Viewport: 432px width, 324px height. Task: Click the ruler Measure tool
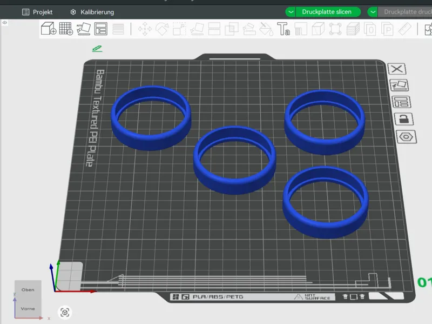tap(404, 29)
